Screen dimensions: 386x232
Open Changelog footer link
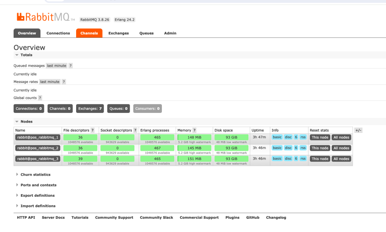click(x=276, y=217)
